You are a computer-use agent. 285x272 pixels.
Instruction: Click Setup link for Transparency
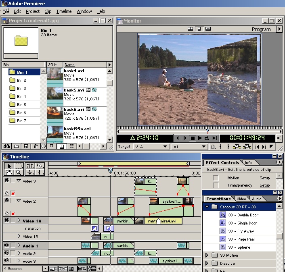tap(265, 185)
